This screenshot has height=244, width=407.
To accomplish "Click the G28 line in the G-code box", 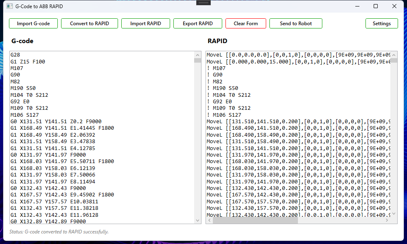I will pyautogui.click(x=15, y=55).
